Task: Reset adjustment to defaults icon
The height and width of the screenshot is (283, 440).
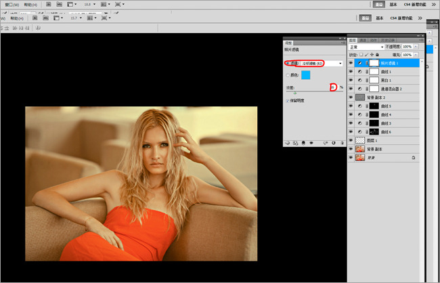Action: pos(334,143)
